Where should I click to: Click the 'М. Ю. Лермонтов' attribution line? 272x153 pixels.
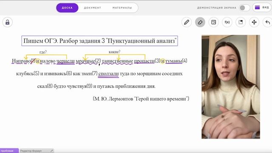[141, 99]
